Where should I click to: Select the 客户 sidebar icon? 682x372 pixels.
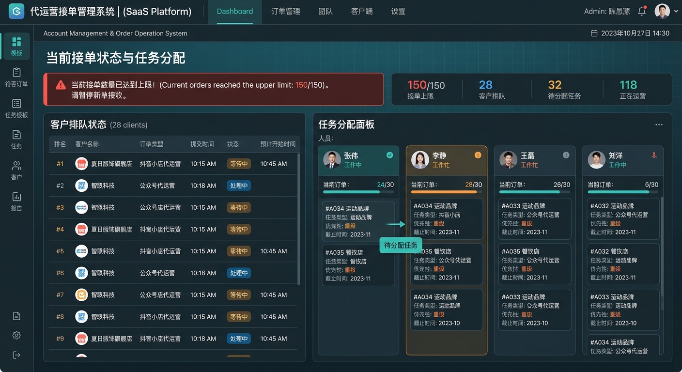(16, 169)
